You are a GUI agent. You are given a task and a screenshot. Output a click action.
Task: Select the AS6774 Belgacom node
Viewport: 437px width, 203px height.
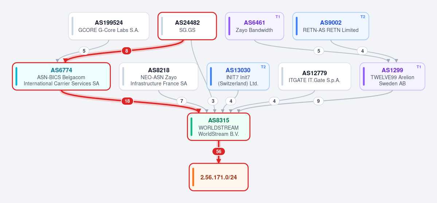pos(61,76)
